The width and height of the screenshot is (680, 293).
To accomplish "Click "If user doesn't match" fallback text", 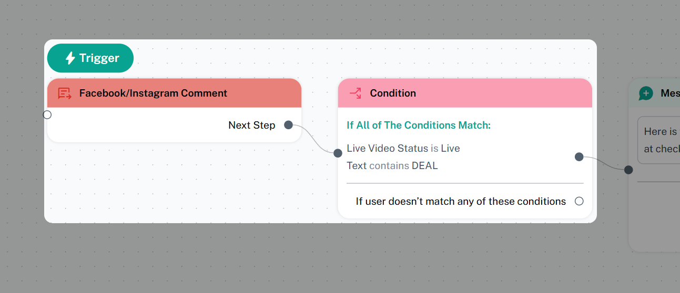I will (461, 201).
